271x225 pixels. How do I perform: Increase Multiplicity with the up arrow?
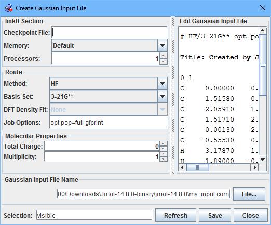pos(164,154)
